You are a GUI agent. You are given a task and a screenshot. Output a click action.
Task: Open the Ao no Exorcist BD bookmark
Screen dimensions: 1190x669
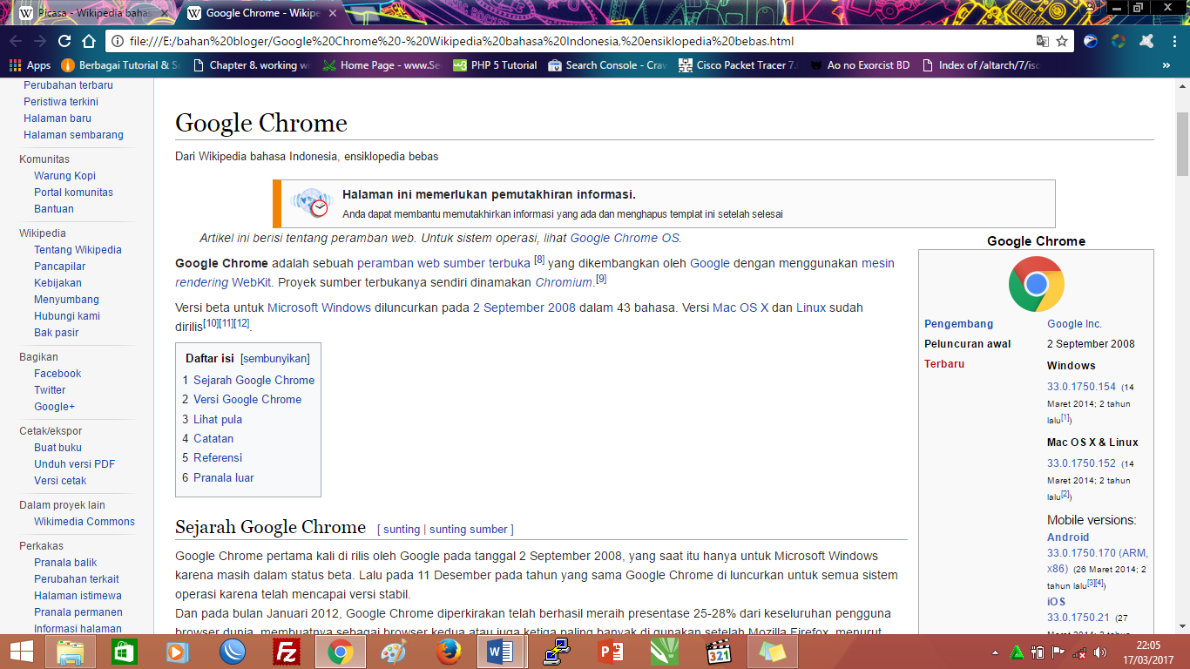[x=861, y=65]
